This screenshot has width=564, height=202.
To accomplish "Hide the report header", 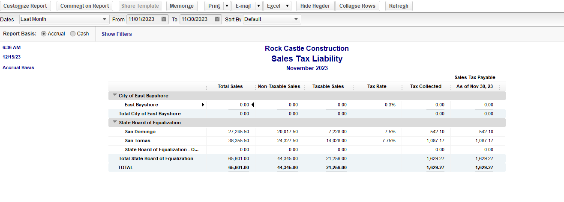I will click(x=315, y=6).
